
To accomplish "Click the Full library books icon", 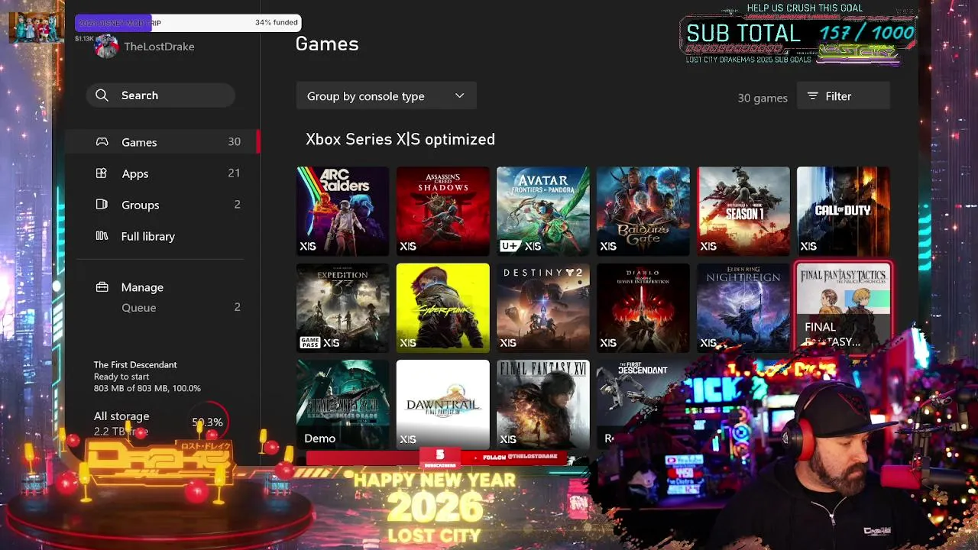I will tap(102, 236).
